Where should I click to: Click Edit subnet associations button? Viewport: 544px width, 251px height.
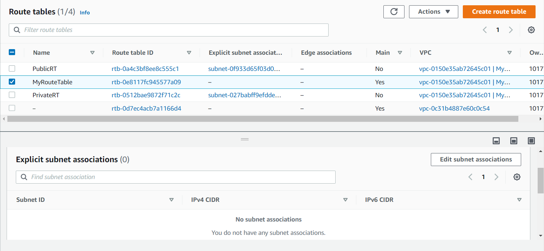476,159
